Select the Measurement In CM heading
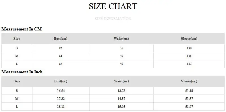 [22, 29]
